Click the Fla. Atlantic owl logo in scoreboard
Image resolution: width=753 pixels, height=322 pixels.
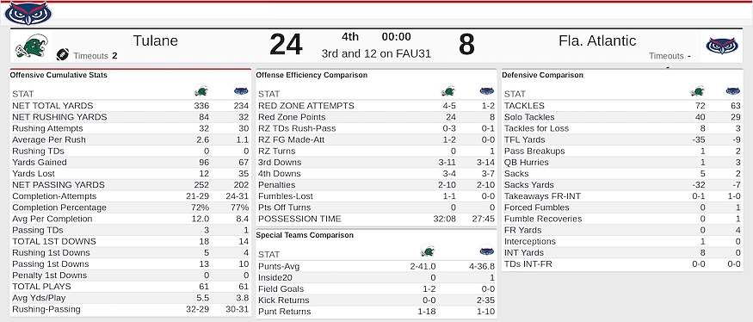coord(721,46)
